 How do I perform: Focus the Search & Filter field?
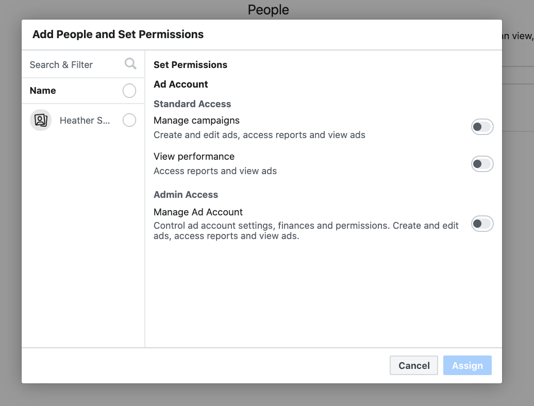[x=72, y=64]
